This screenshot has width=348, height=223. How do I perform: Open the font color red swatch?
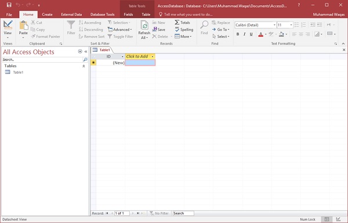click(261, 34)
